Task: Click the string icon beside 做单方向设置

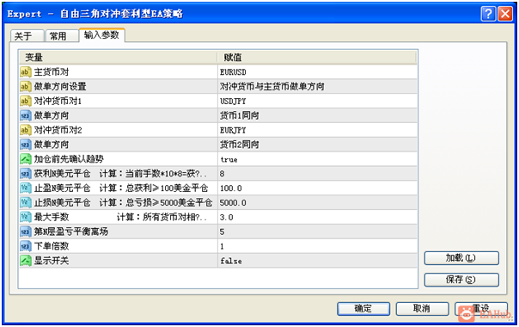Action: click(x=26, y=87)
